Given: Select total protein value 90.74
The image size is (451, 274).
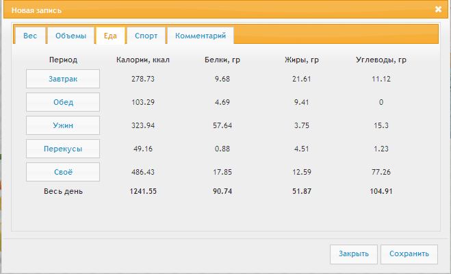Looking at the screenshot, I should click(222, 191).
